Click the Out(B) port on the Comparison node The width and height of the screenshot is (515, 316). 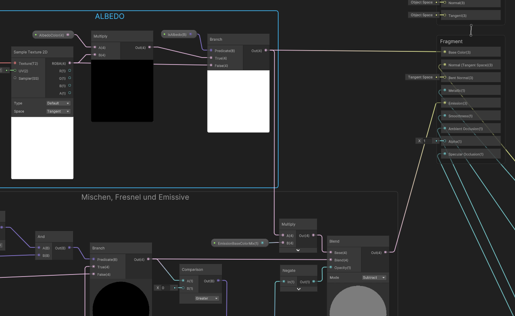[218, 281]
